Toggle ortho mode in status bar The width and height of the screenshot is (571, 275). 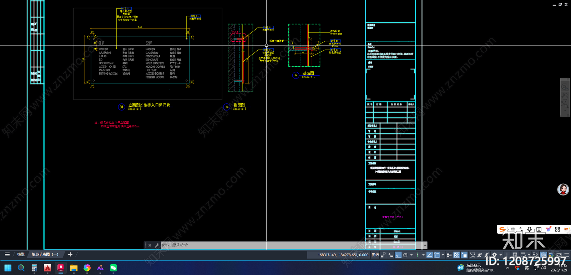point(398,255)
